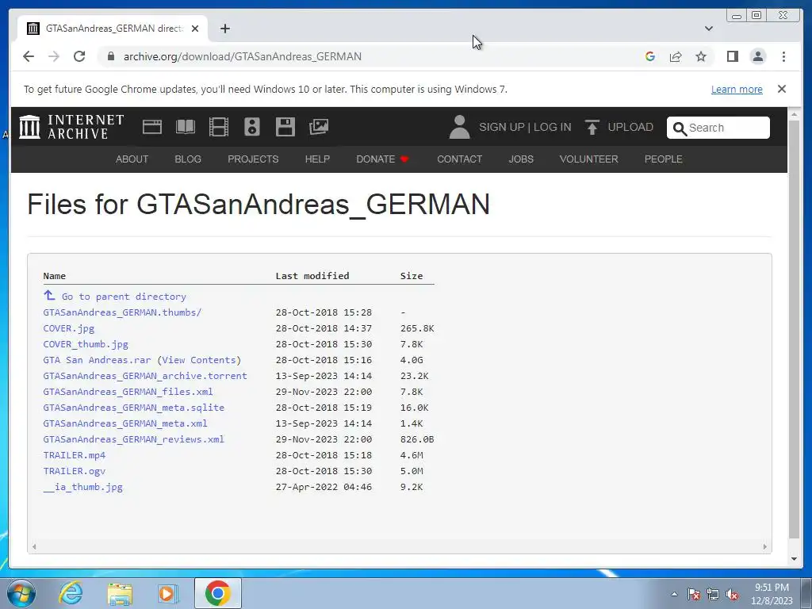Viewport: 812px width, 609px height.
Task: Bookmark this page with the star icon
Action: coord(701,56)
